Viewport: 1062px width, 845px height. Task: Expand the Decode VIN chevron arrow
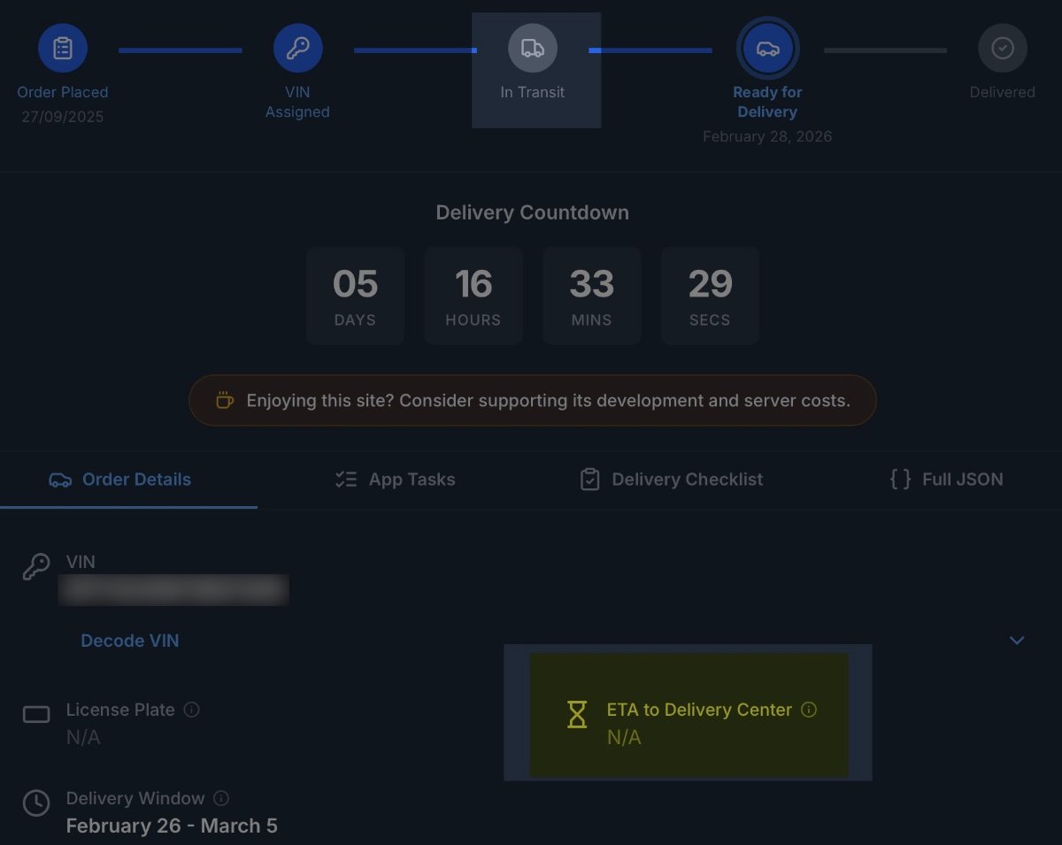pyautogui.click(x=1017, y=640)
